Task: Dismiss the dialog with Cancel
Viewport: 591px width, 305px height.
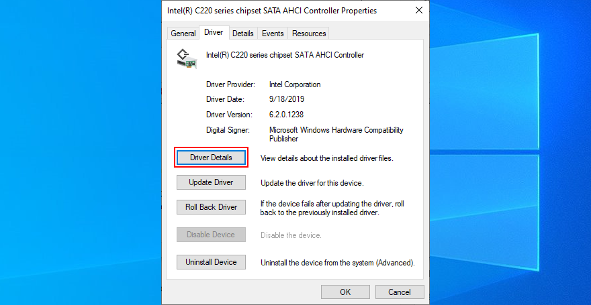Action: pyautogui.click(x=400, y=292)
